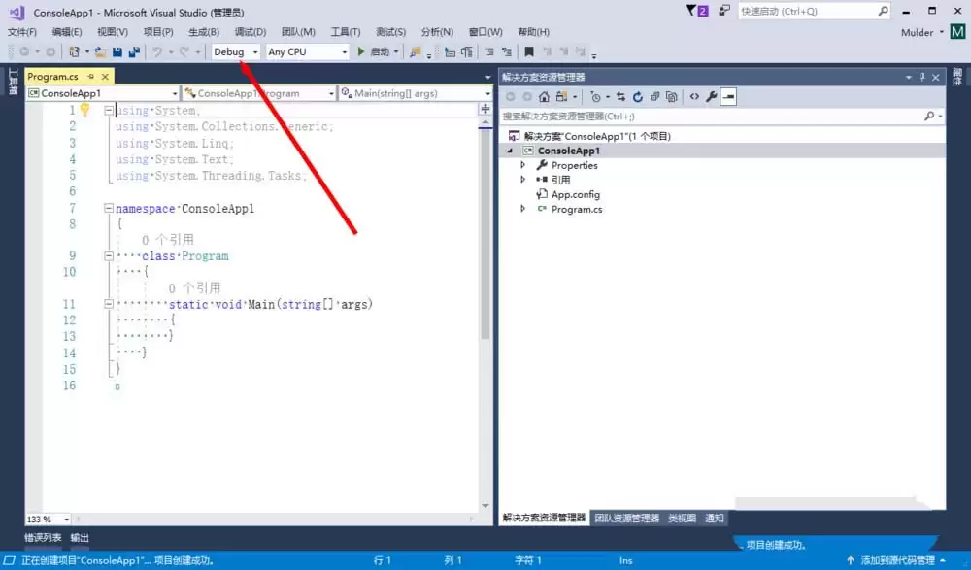971x570 pixels.
Task: Click the Save All icon on the toolbar
Action: click(135, 50)
